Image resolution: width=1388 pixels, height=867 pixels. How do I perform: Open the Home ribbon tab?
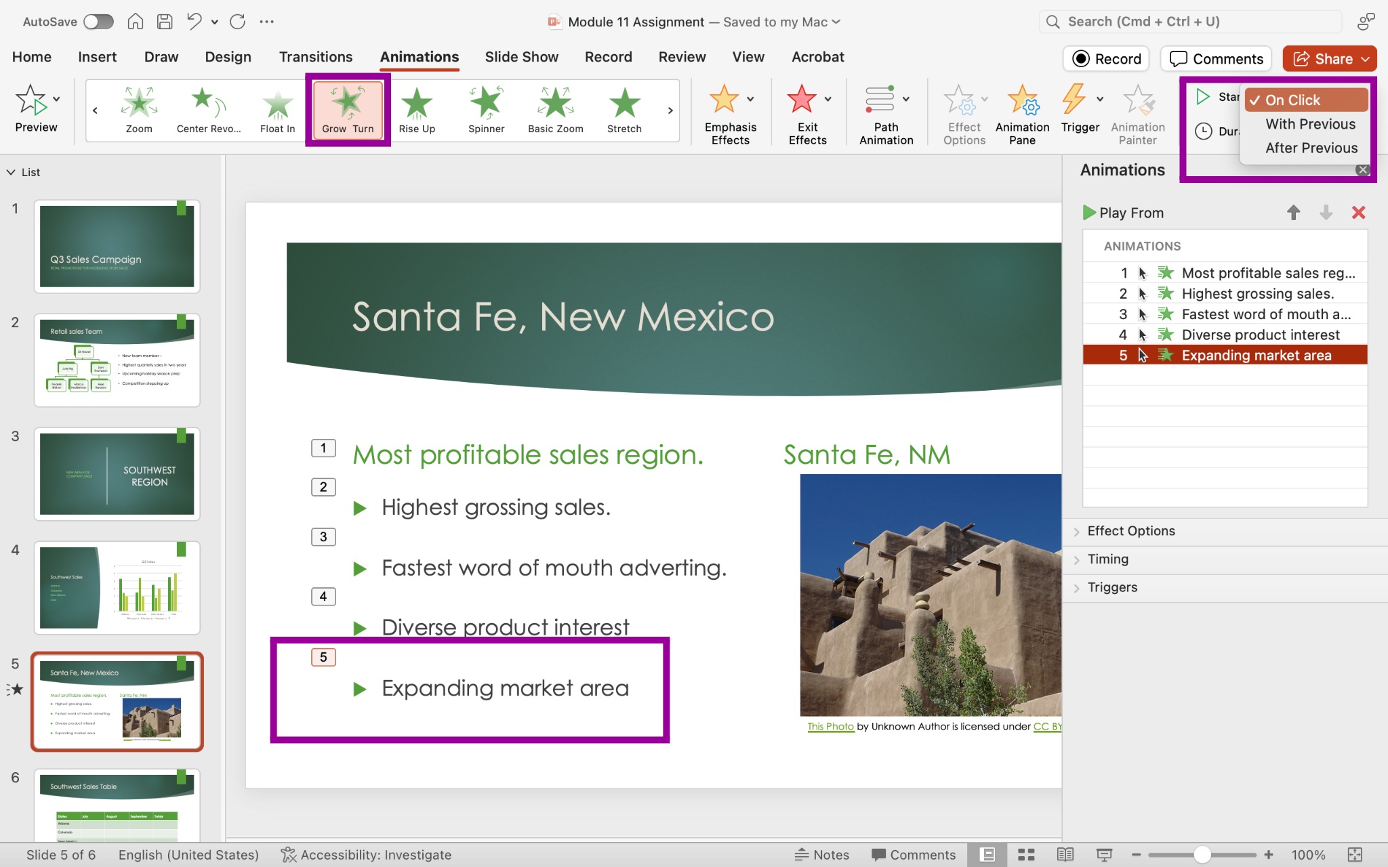(x=32, y=57)
